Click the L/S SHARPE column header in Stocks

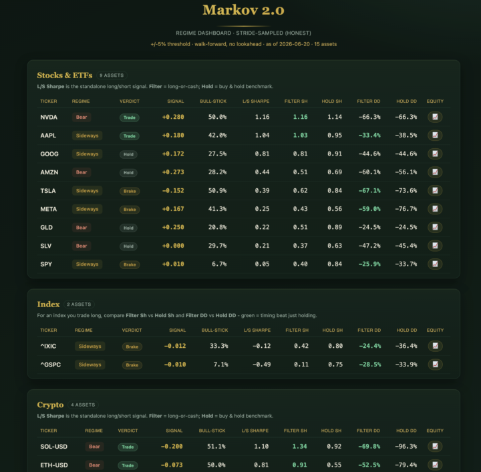(x=256, y=101)
